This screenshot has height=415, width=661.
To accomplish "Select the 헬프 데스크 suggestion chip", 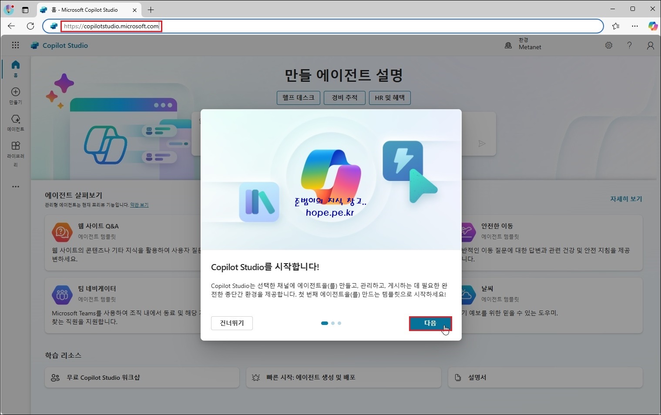I will tap(299, 98).
